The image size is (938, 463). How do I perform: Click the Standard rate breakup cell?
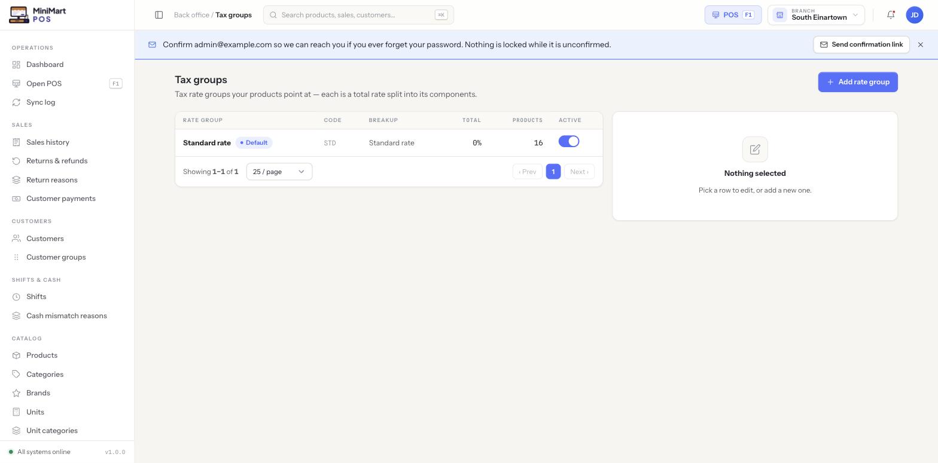tap(391, 143)
